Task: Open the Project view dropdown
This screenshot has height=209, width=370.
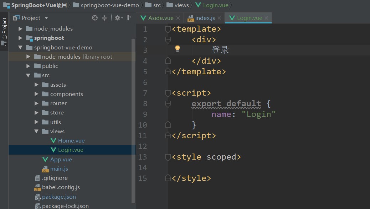Action: point(46,18)
